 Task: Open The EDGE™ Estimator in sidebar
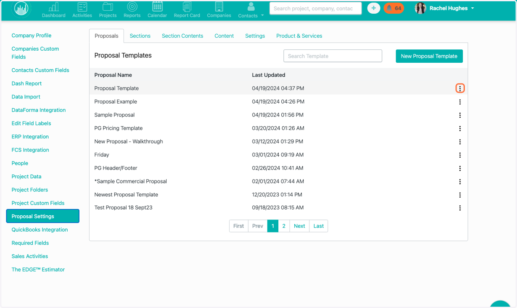(38, 270)
